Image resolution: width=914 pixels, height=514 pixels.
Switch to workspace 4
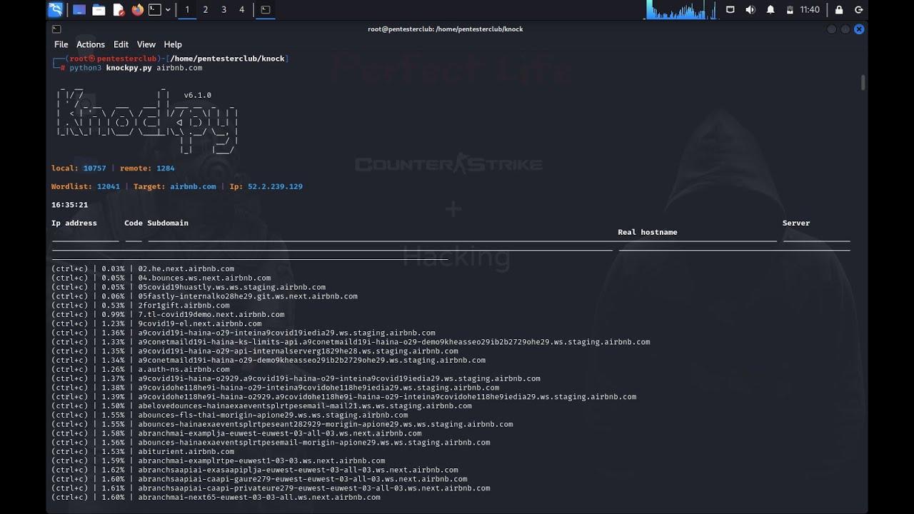click(x=241, y=10)
